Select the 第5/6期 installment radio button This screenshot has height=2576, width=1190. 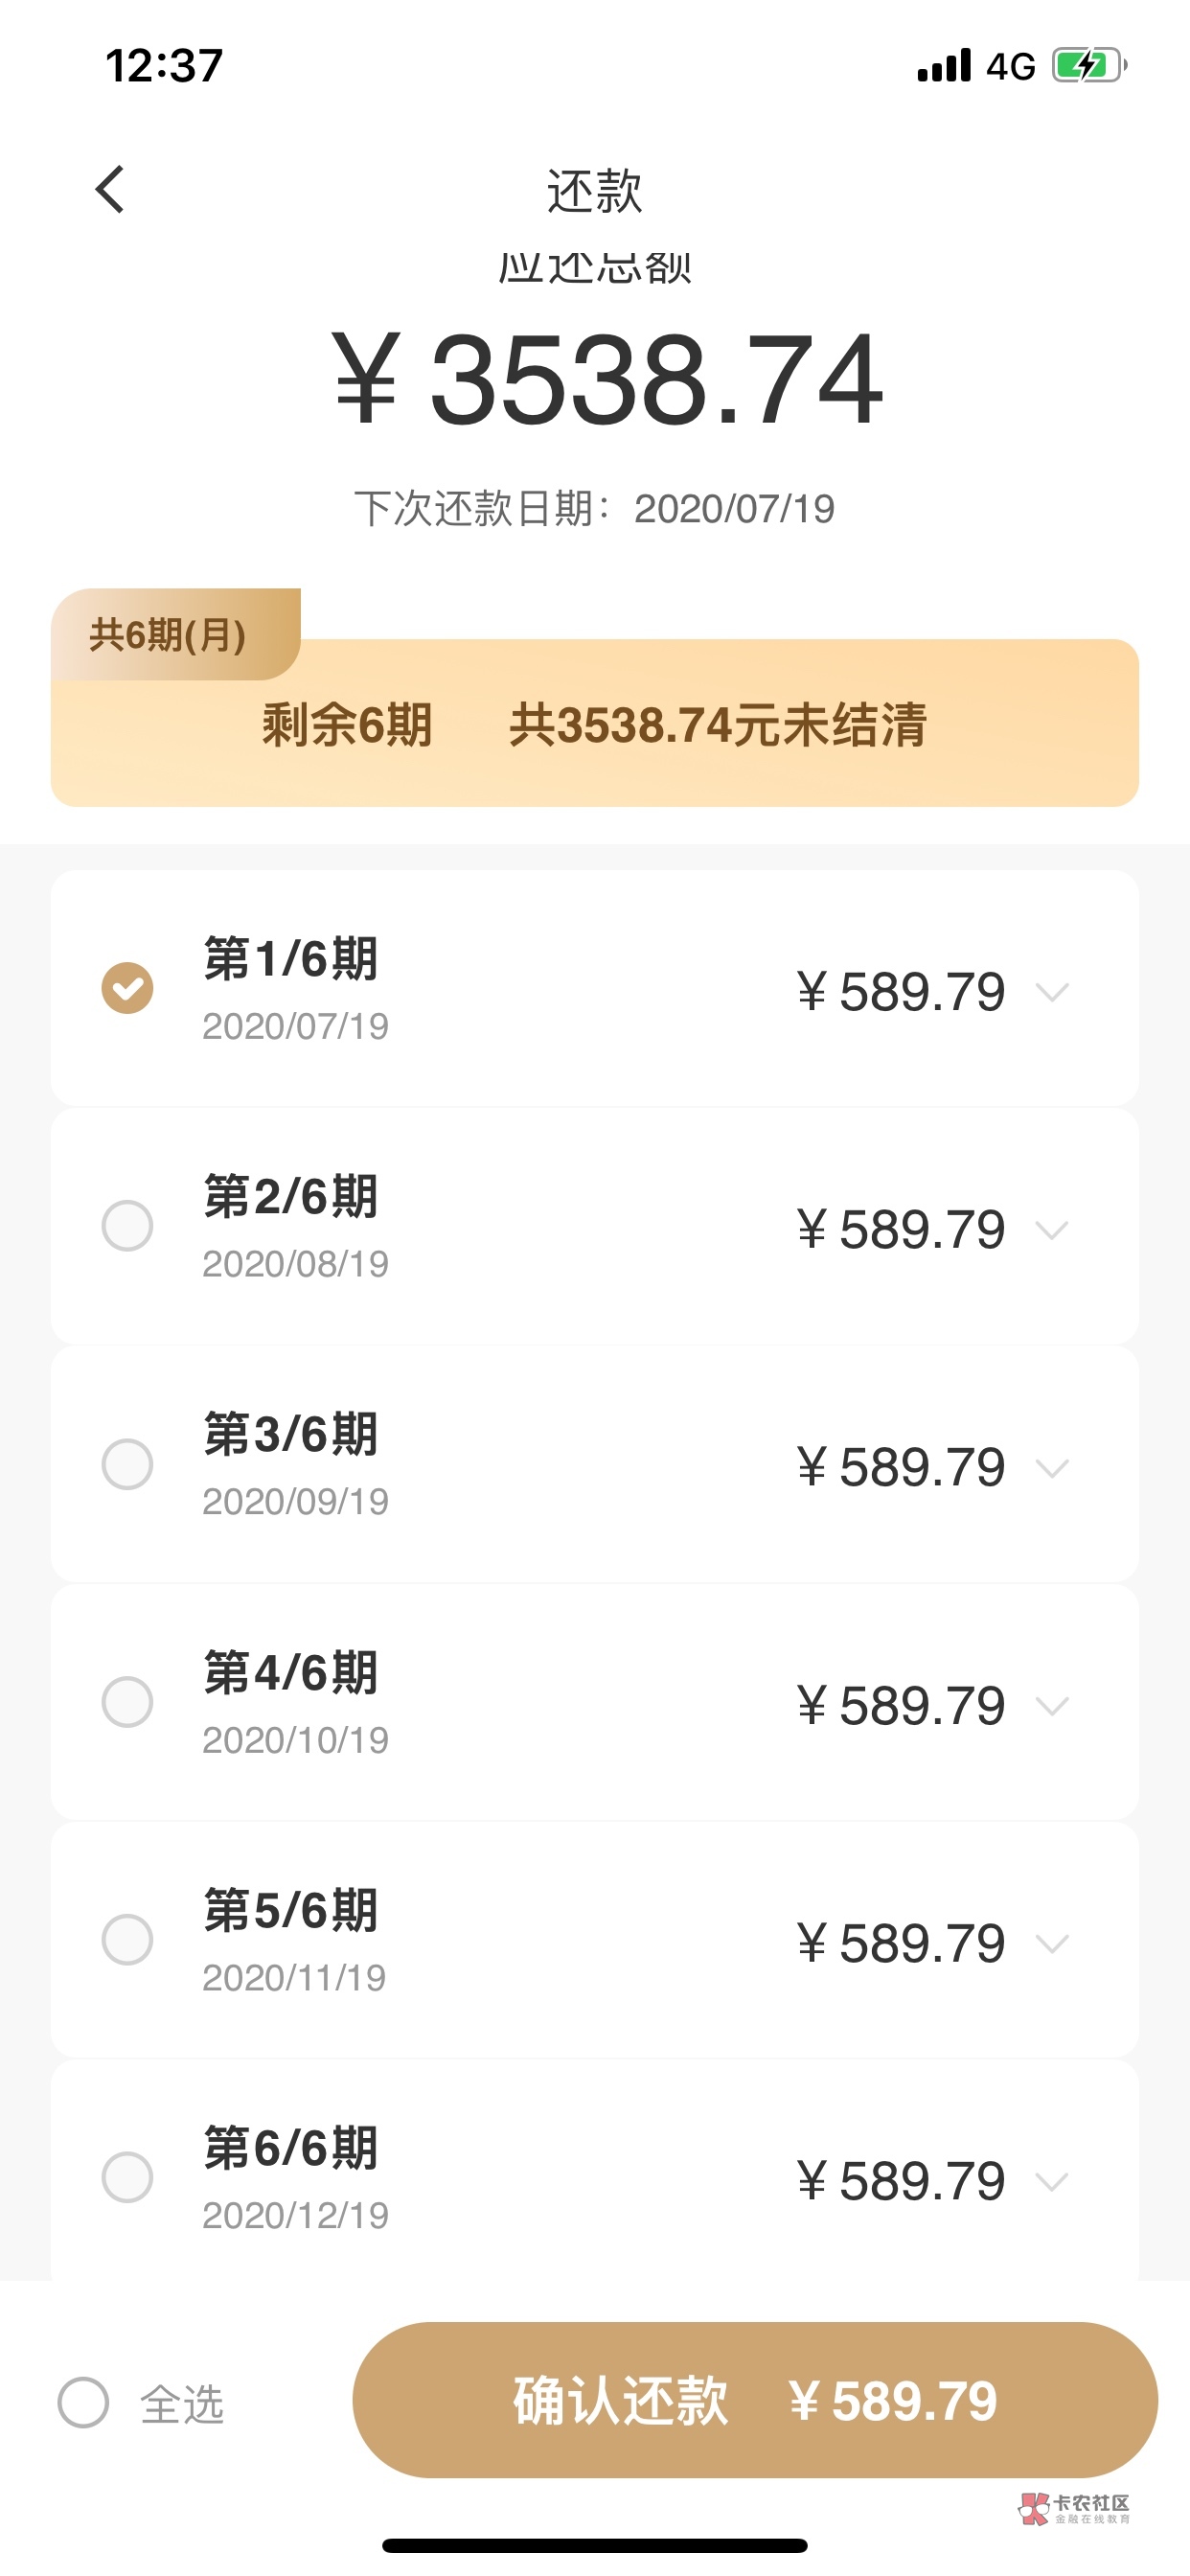(x=127, y=1940)
